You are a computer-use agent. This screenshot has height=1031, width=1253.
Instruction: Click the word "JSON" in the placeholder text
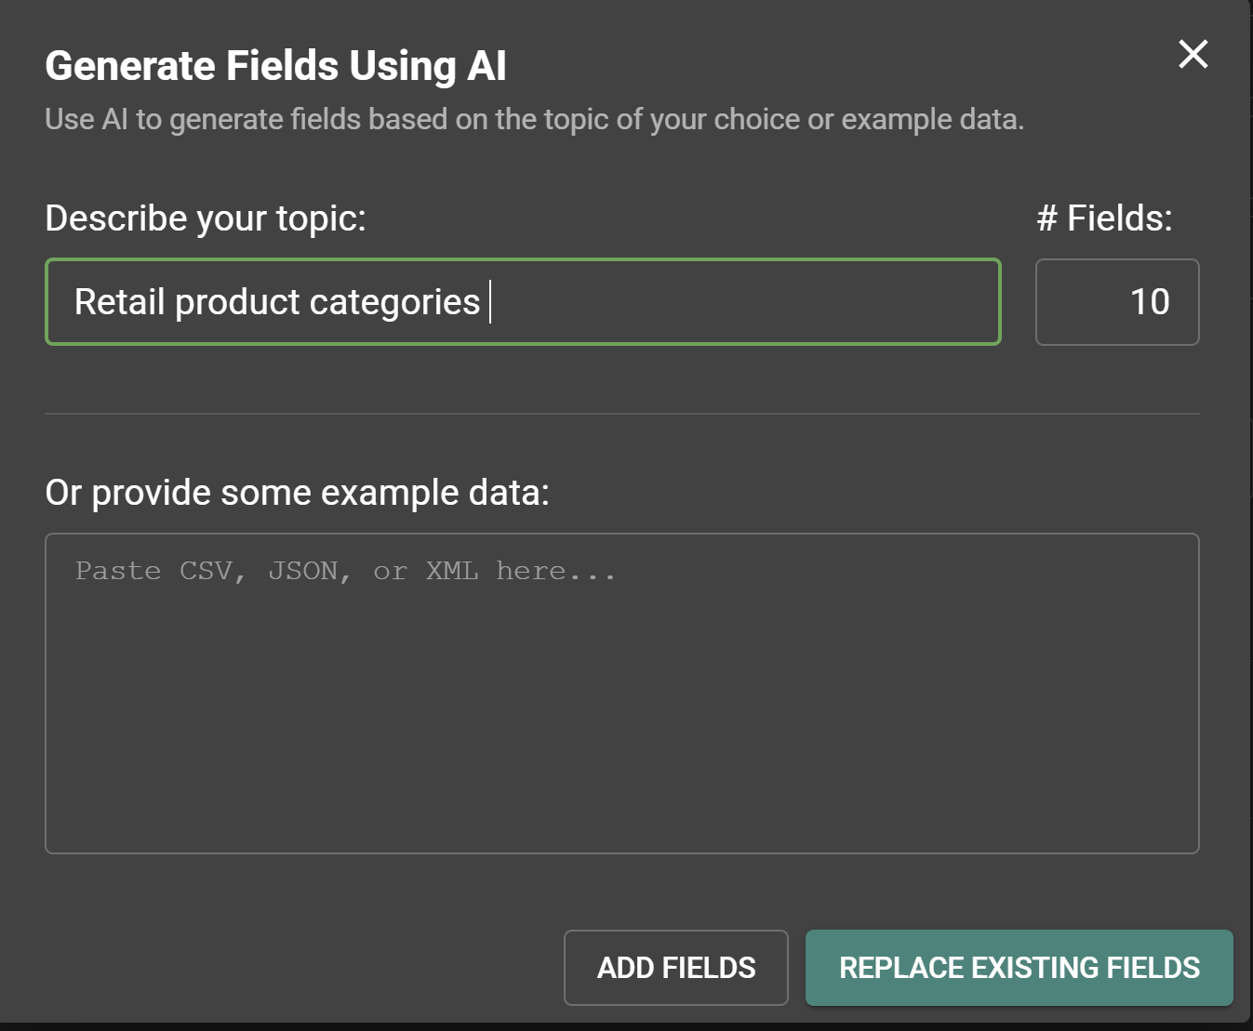pos(303,571)
